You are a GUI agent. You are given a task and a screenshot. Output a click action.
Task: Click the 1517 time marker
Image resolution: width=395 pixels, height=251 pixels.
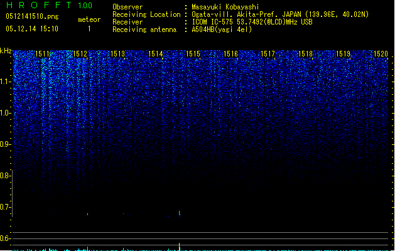[268, 54]
